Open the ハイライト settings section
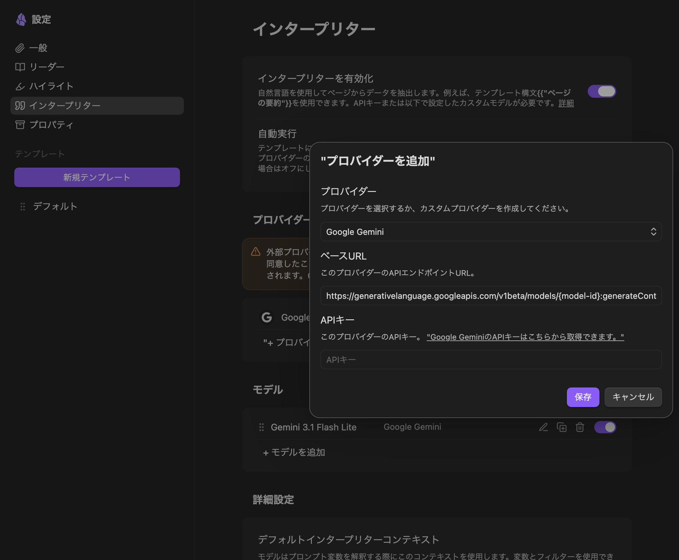Viewport: 679px width, 560px height. (97, 86)
